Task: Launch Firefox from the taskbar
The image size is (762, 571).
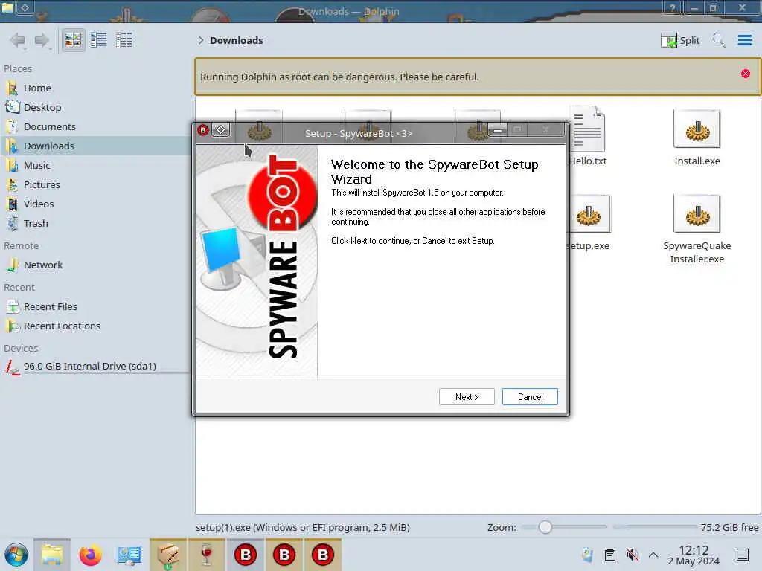Action: [90, 555]
